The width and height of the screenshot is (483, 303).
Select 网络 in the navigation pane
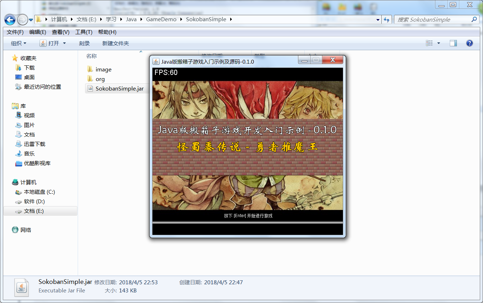26,230
